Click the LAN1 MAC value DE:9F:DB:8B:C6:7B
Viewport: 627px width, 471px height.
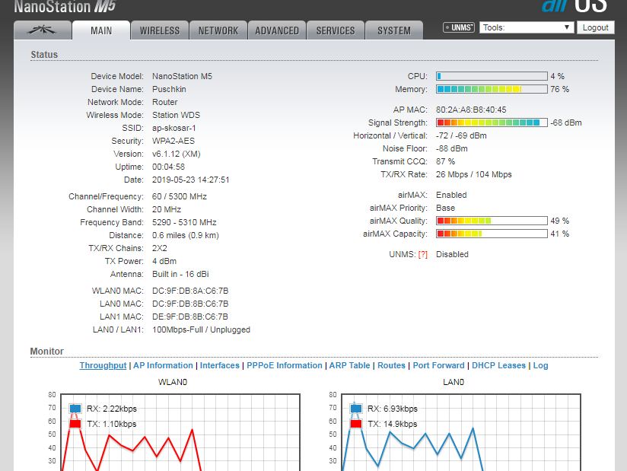point(190,317)
